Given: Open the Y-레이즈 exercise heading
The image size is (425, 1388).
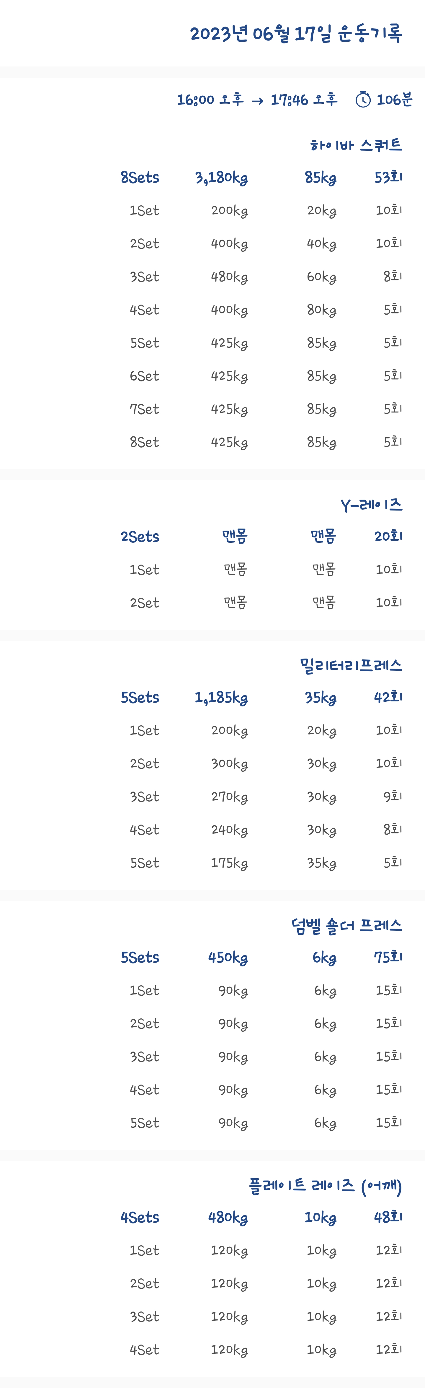Looking at the screenshot, I should pyautogui.click(x=371, y=505).
